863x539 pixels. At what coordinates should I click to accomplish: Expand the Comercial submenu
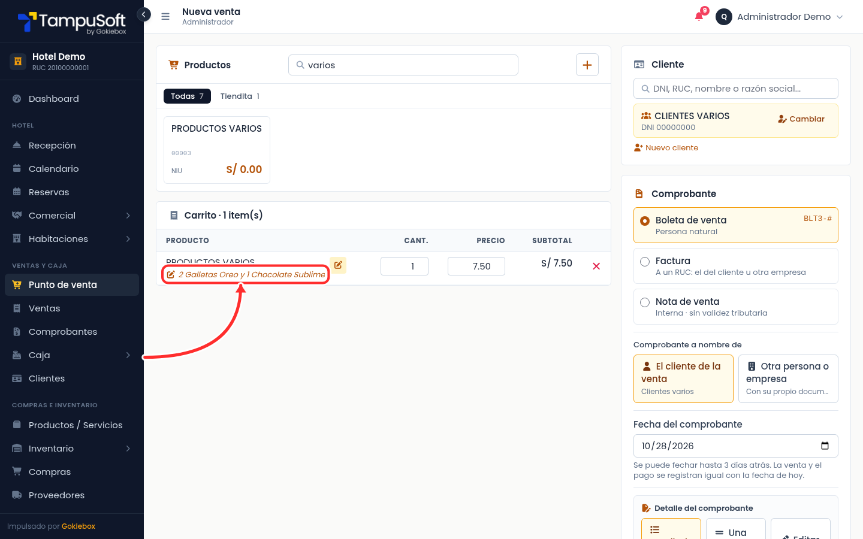(72, 216)
